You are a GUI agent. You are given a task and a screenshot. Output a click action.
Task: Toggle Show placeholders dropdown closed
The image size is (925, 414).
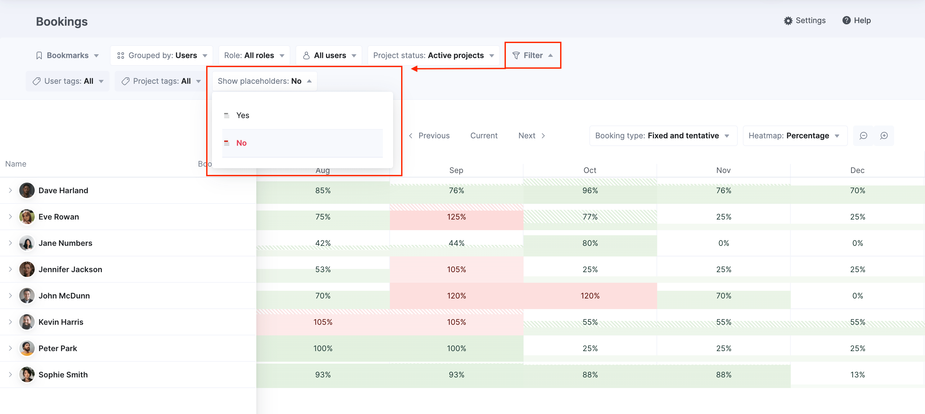(x=264, y=81)
